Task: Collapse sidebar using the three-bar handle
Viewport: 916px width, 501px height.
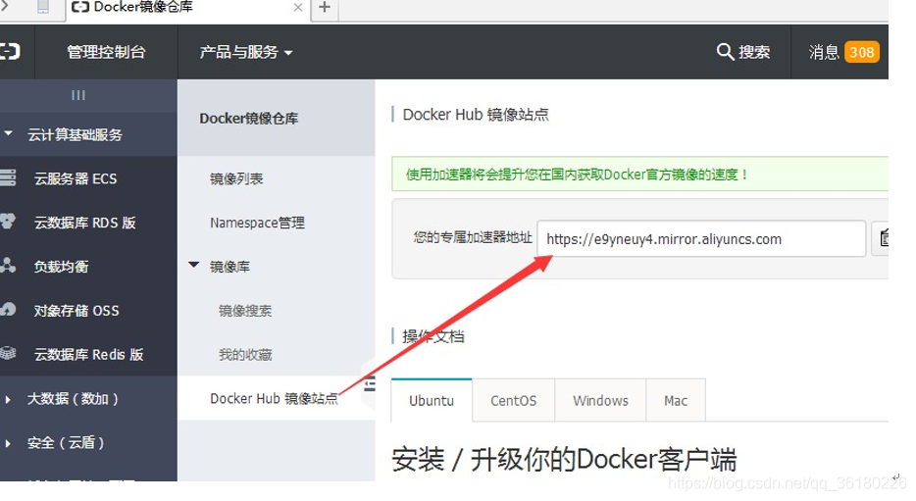Action: (x=78, y=95)
